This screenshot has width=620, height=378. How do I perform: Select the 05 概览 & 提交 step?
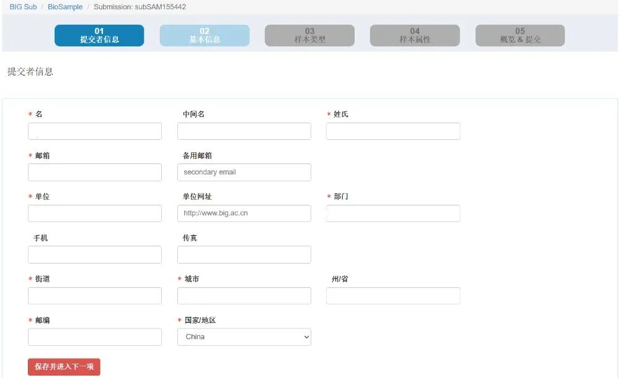tap(520, 35)
